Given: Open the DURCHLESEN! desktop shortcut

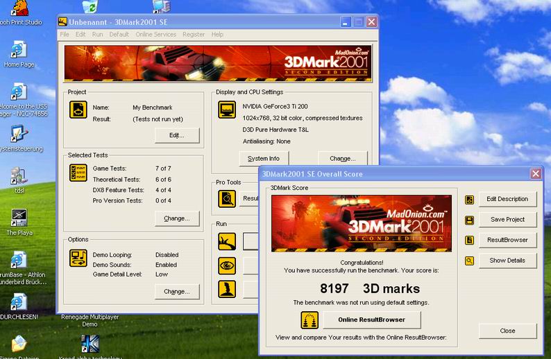Looking at the screenshot, I should point(18,306).
